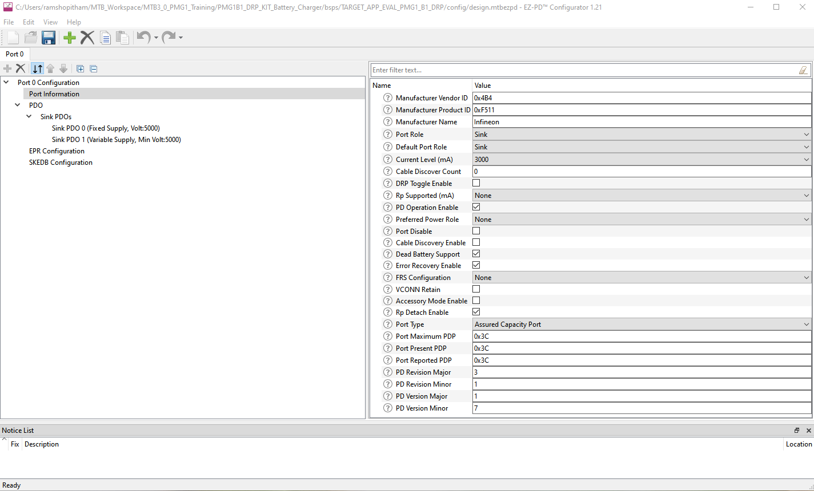This screenshot has width=814, height=491.
Task: Open the View menu
Action: tap(50, 22)
